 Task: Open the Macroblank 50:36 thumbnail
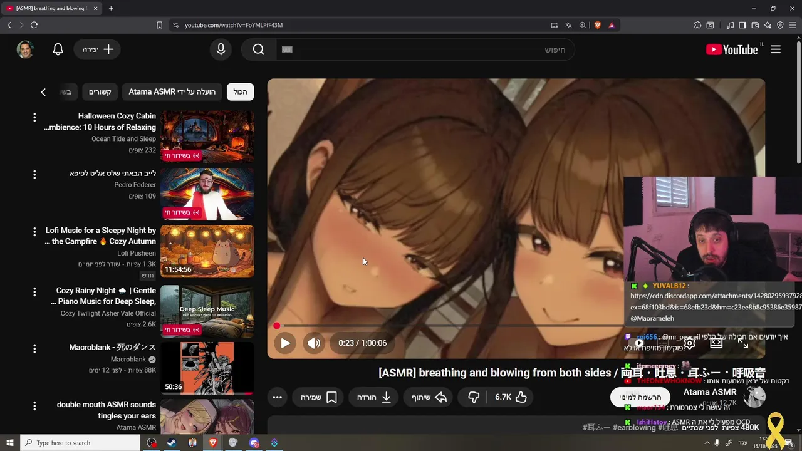click(207, 368)
